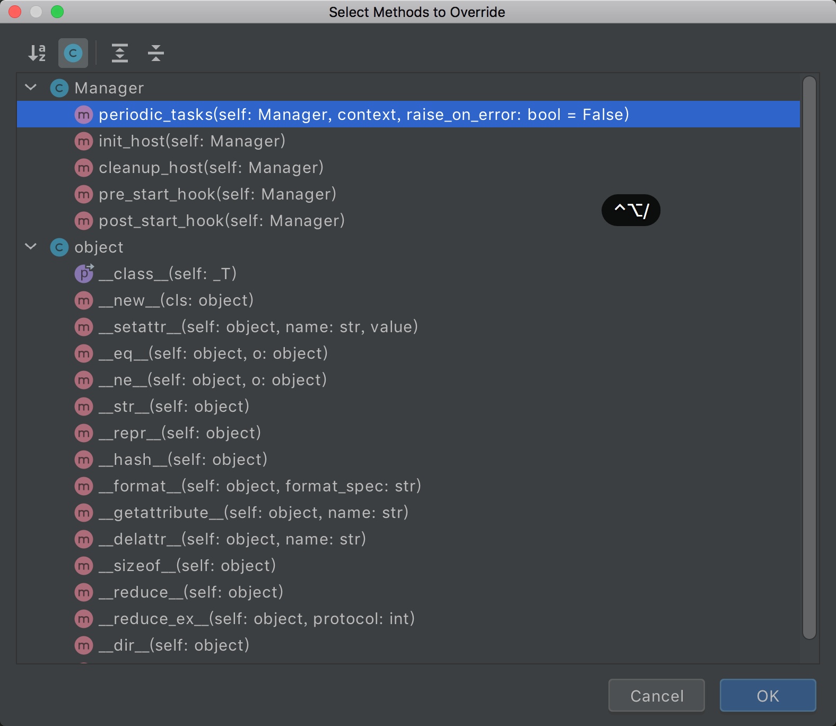Click the collapse all icon
Viewport: 836px width, 726px height.
(156, 53)
